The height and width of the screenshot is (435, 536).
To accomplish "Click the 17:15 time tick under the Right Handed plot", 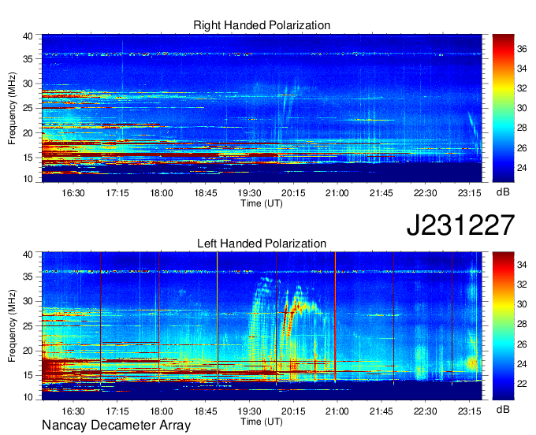I will (117, 193).
